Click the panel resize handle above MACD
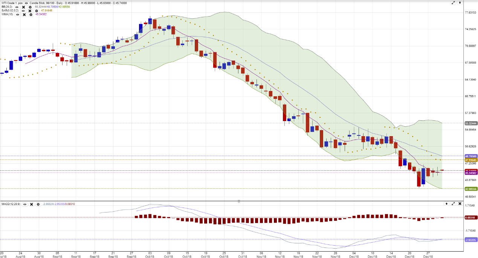This screenshot has height=258, width=478. click(x=239, y=202)
